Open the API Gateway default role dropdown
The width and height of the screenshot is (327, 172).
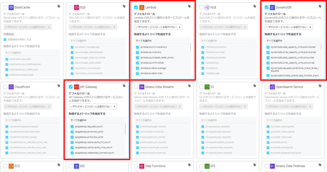(93, 106)
